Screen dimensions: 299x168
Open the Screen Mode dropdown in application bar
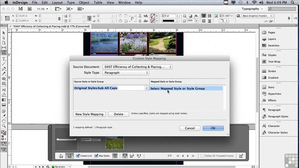point(69,9)
